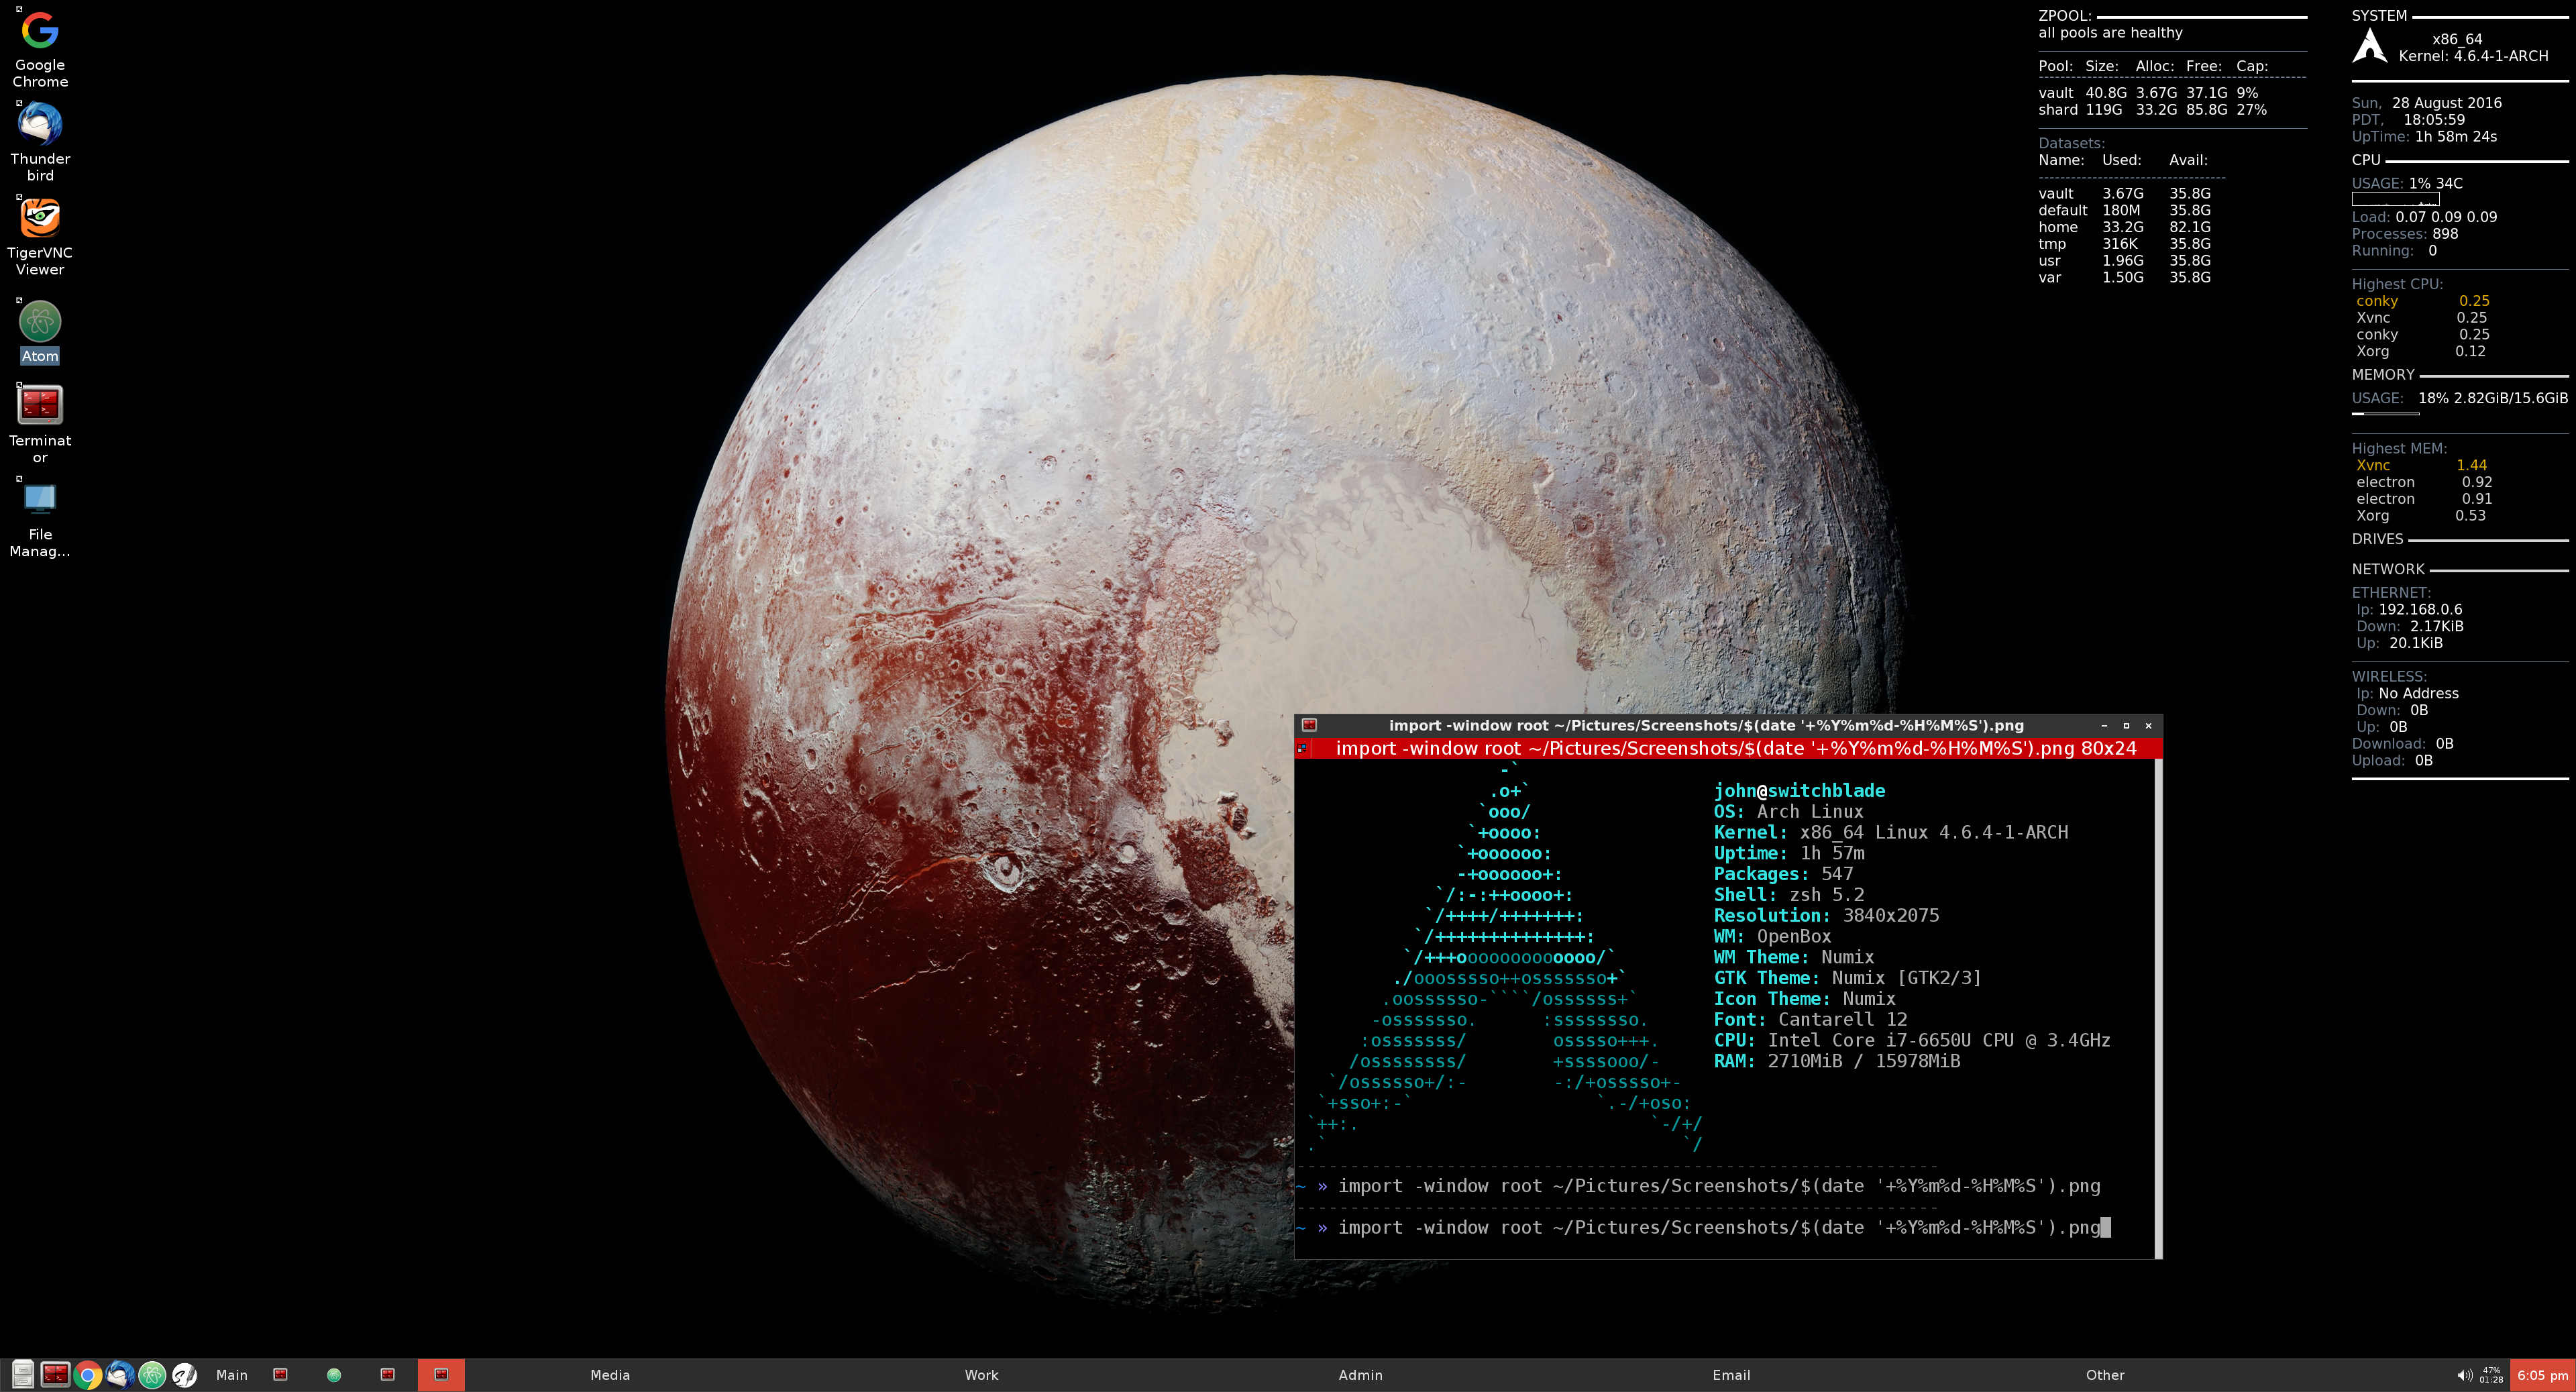Click the 'Kernel: 4.6.4-1-ARCH' conky text

tap(2473, 56)
